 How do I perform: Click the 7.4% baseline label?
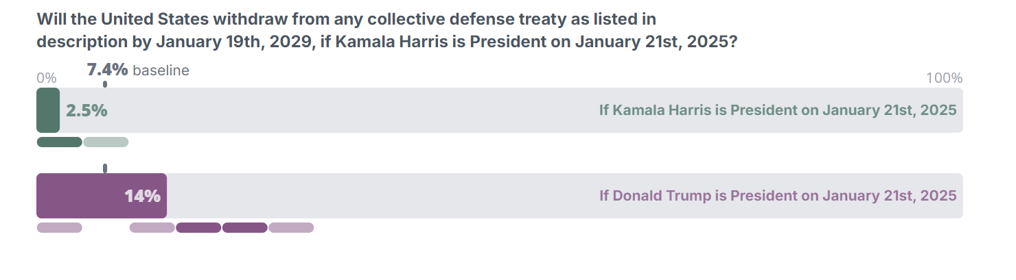[138, 70]
